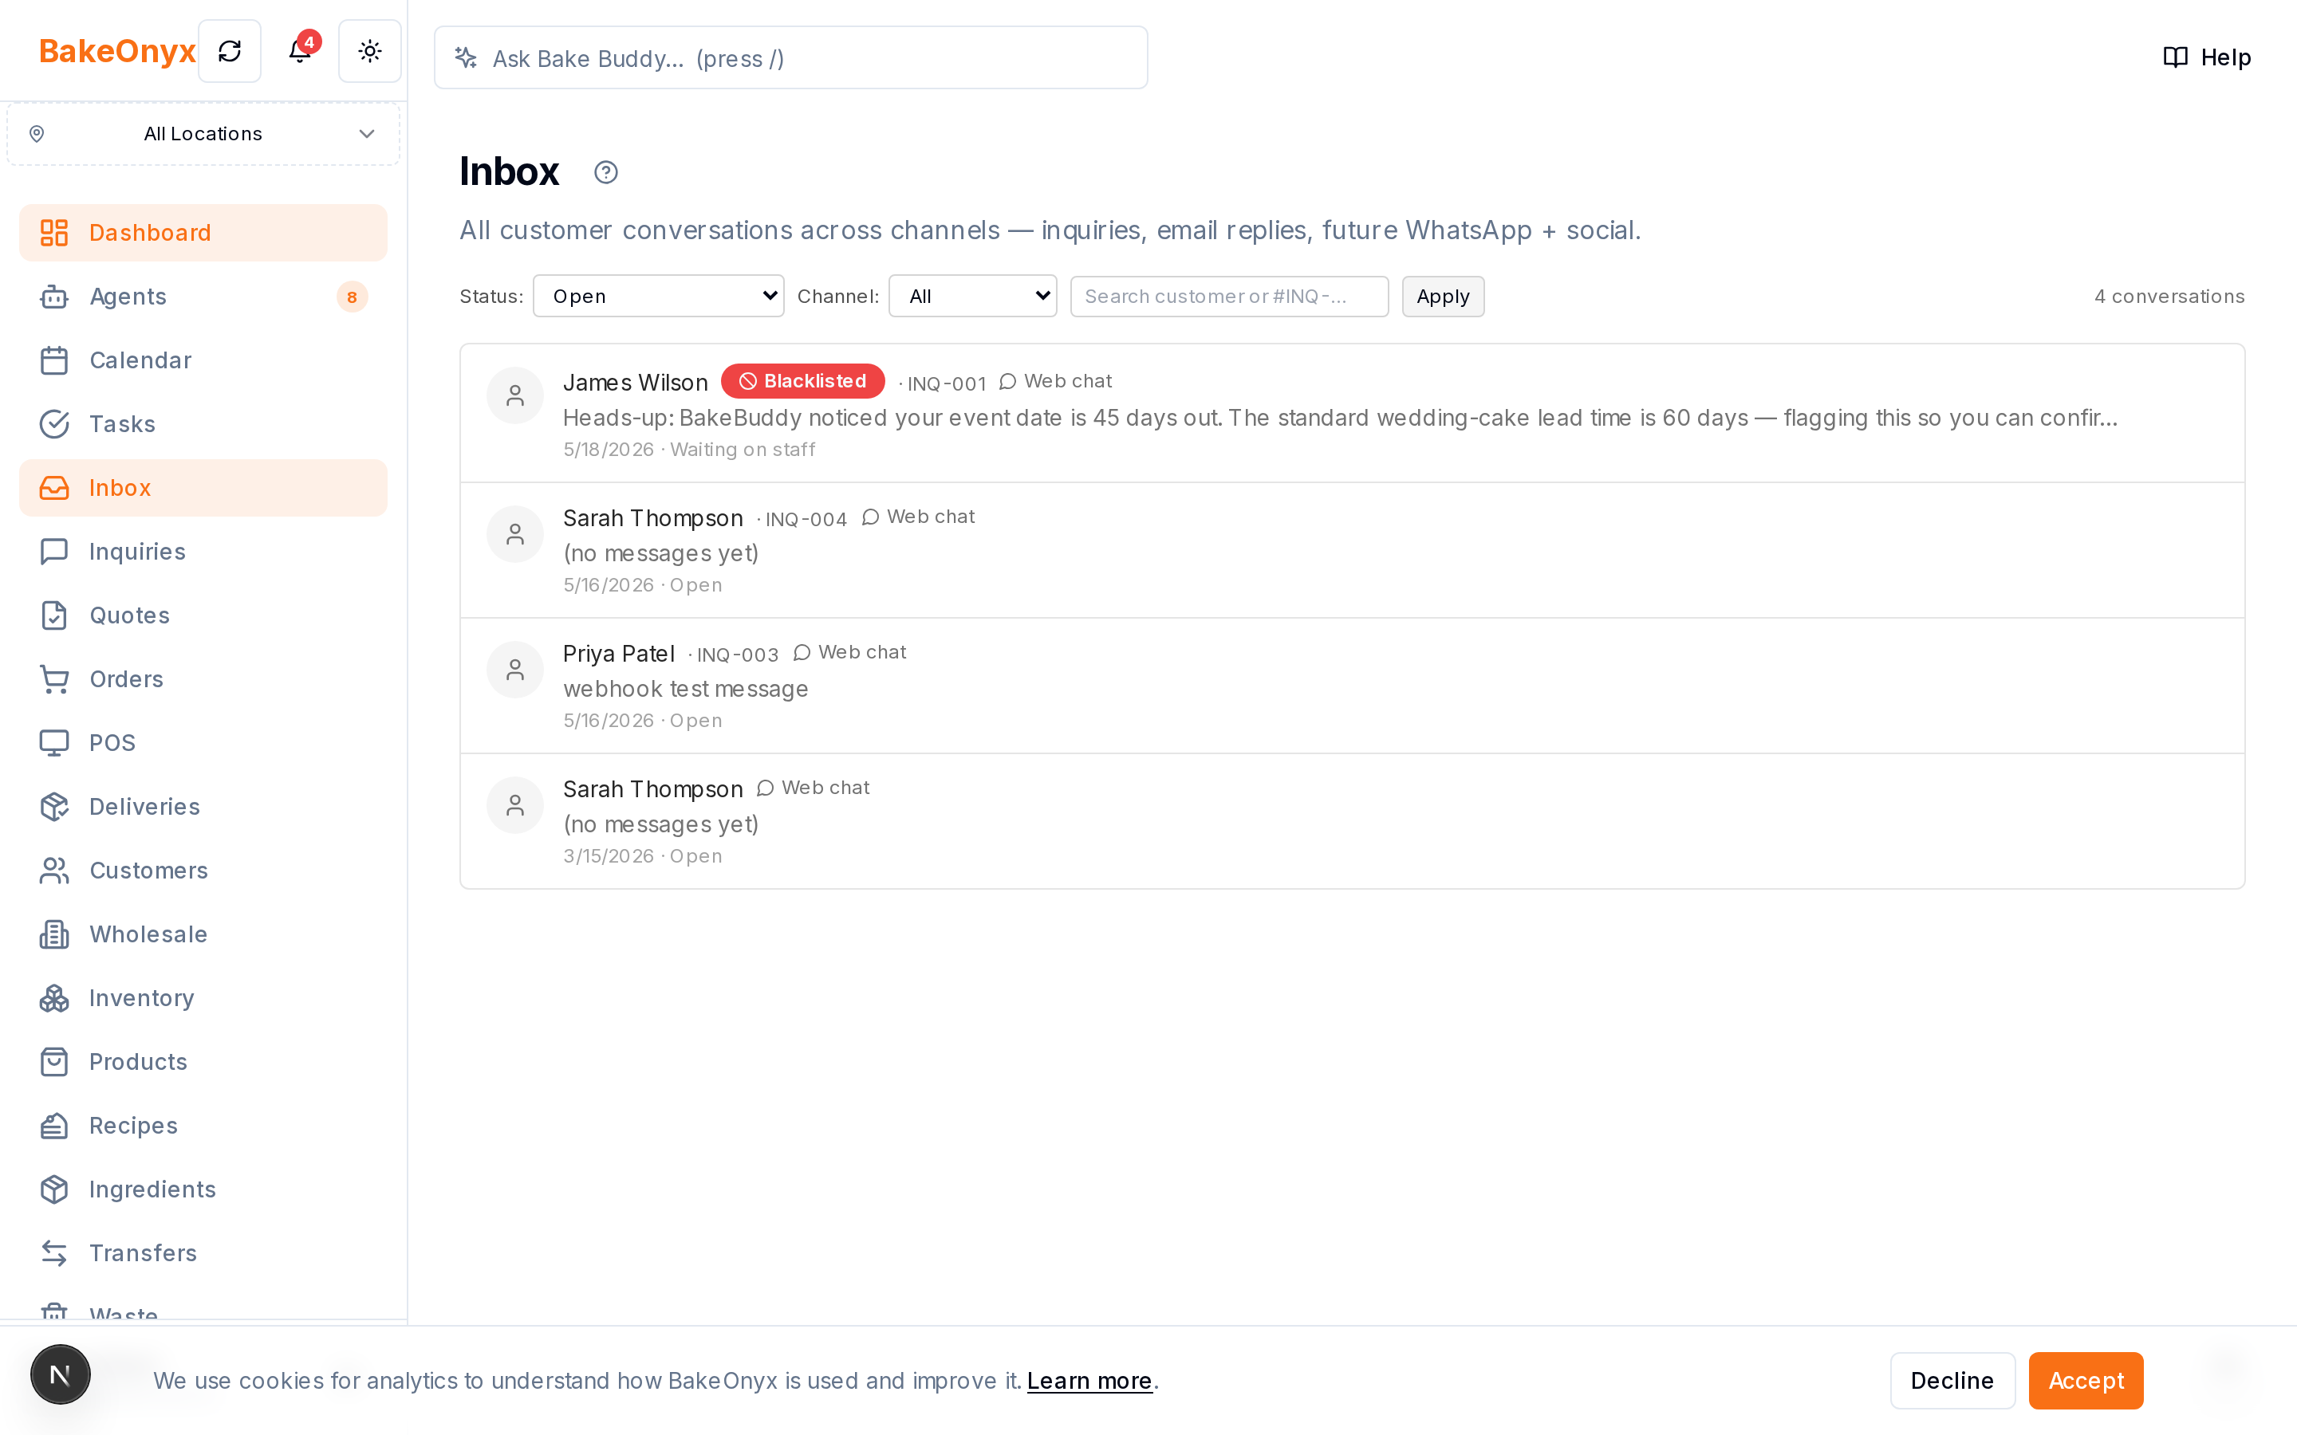Open Agents in sidebar
2297x1435 pixels.
tap(203, 296)
